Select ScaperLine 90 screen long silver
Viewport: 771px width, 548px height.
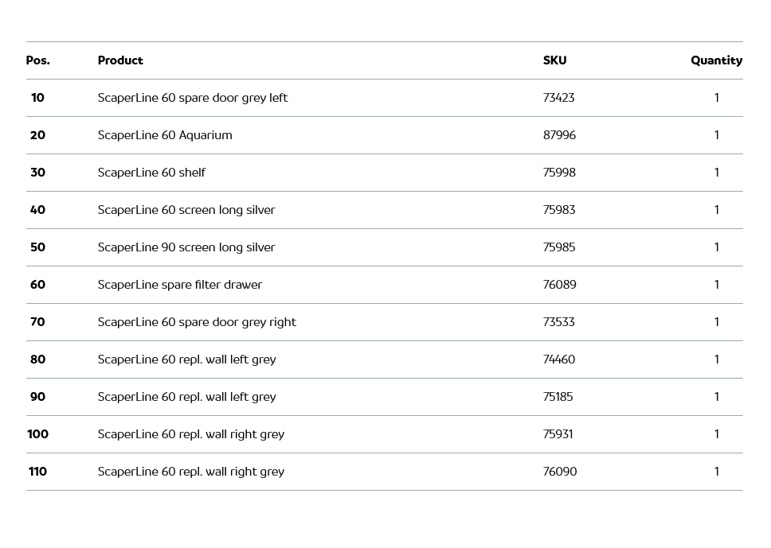point(186,247)
